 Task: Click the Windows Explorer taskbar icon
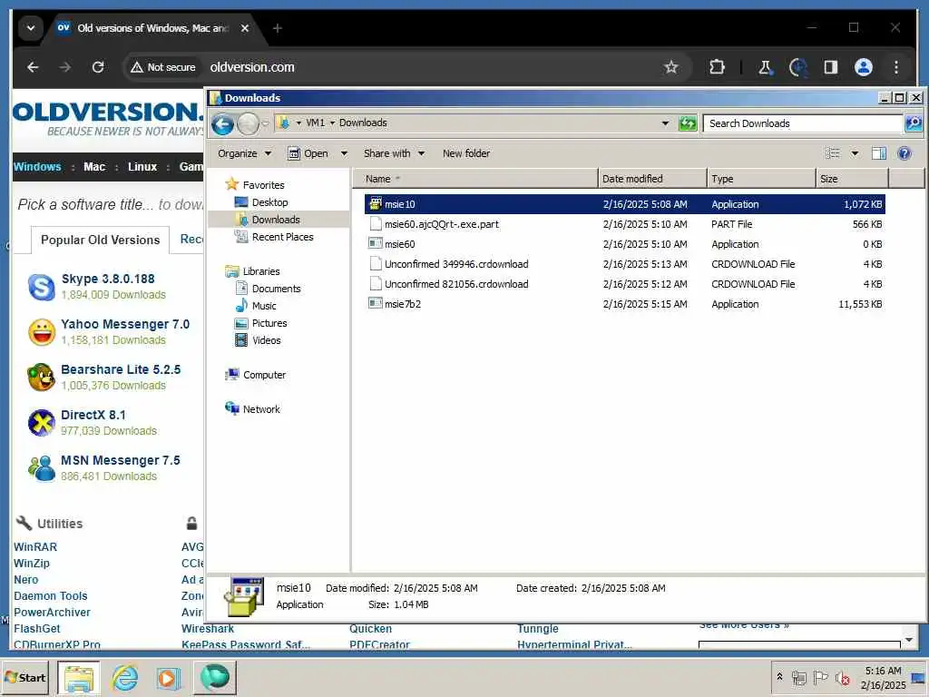tap(79, 677)
